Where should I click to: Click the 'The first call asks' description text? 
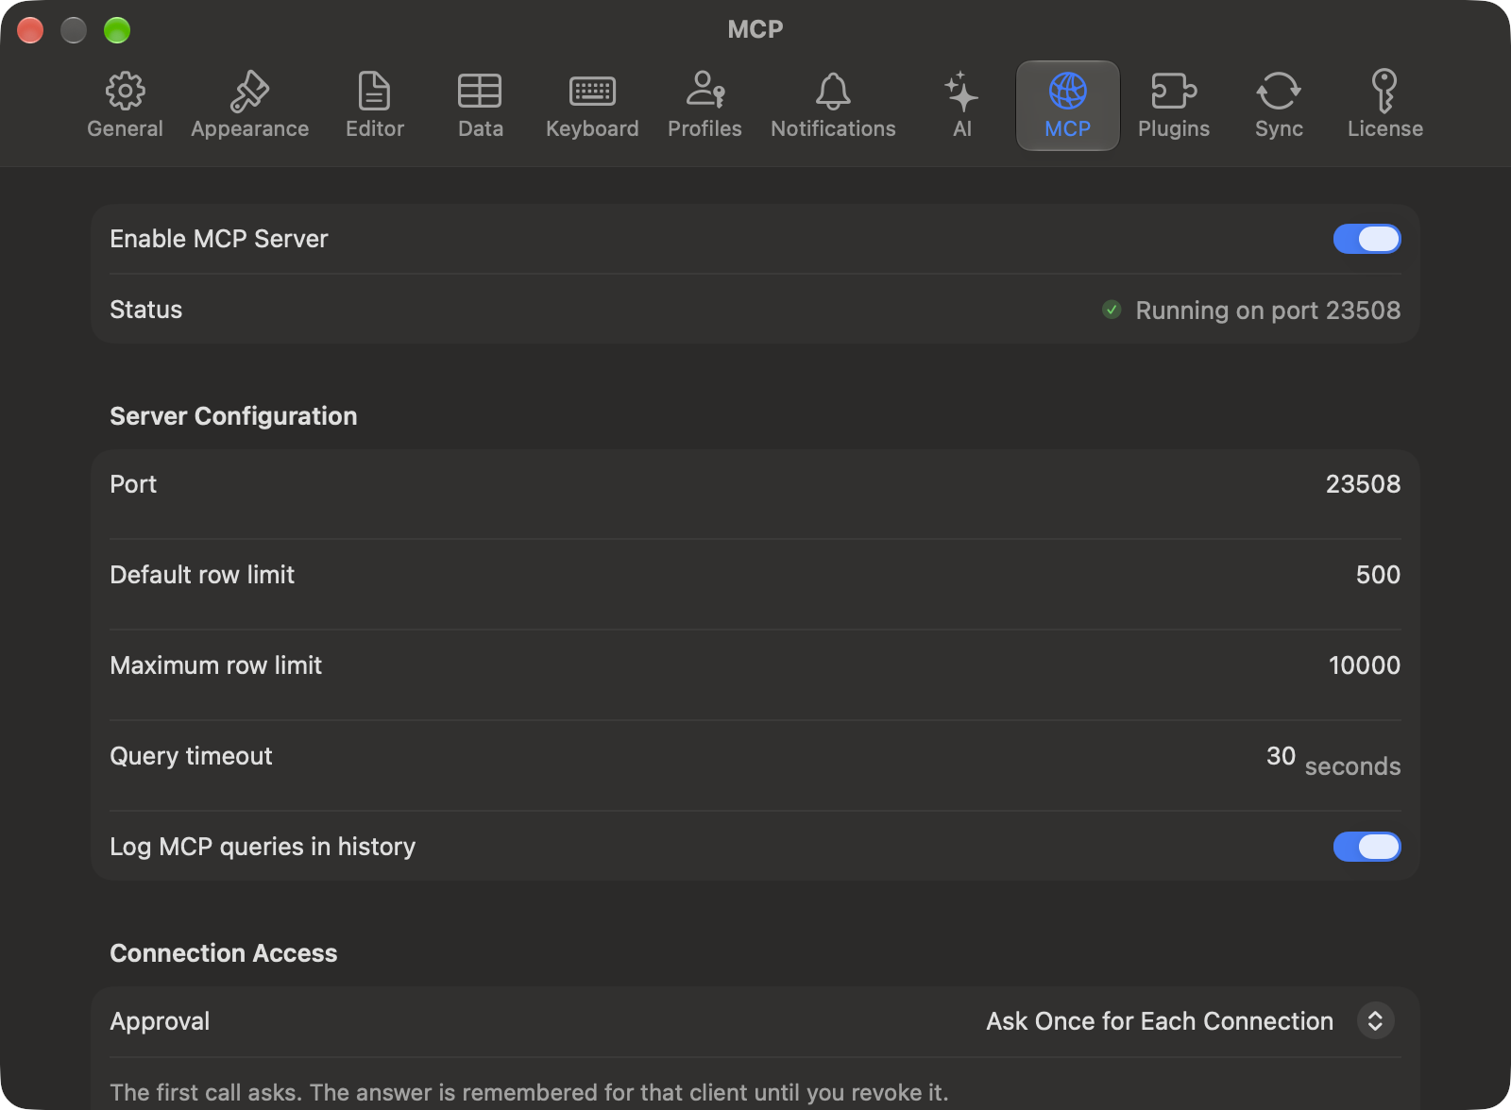click(x=529, y=1092)
